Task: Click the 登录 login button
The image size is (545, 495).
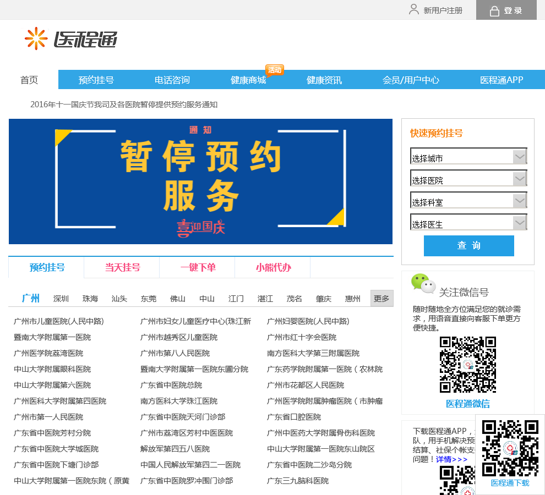Action: click(x=506, y=10)
